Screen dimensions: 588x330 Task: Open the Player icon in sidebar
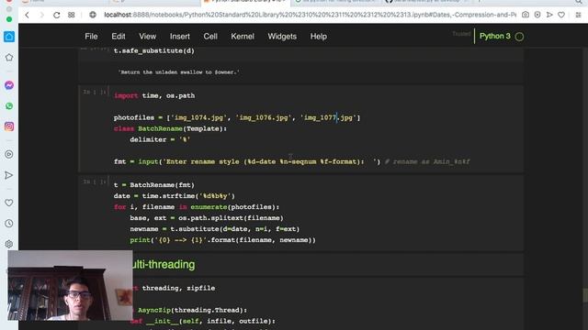click(x=9, y=154)
